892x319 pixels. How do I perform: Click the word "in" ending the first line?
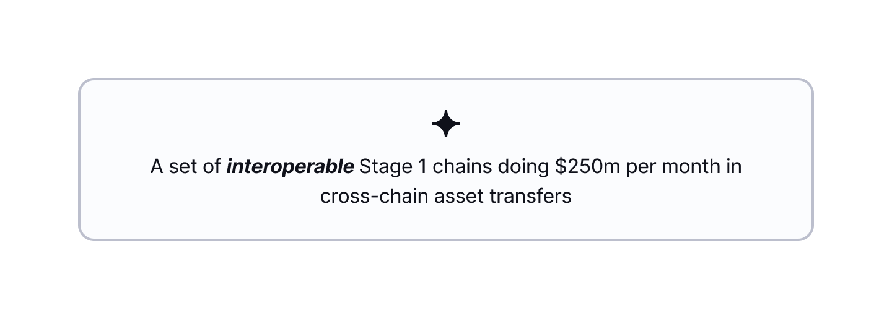734,167
